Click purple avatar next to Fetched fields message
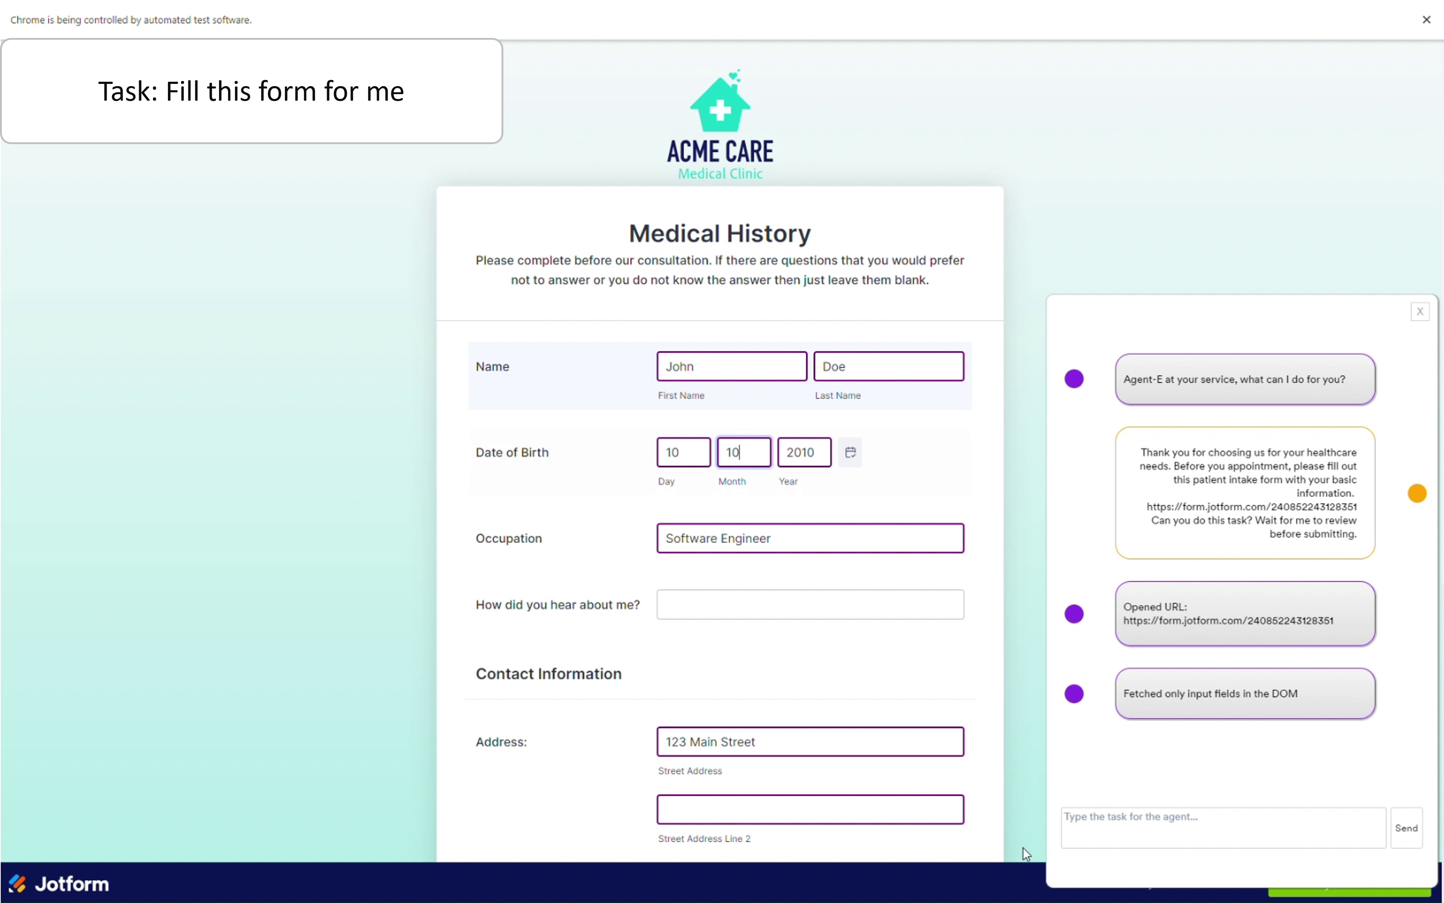This screenshot has width=1444, height=903. click(1074, 693)
